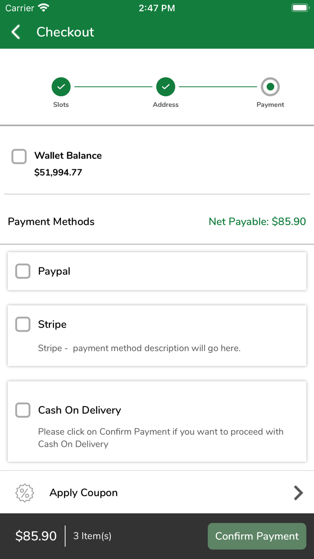Tap the $85.90 total in bottom bar
The height and width of the screenshot is (559, 314).
coord(36,536)
